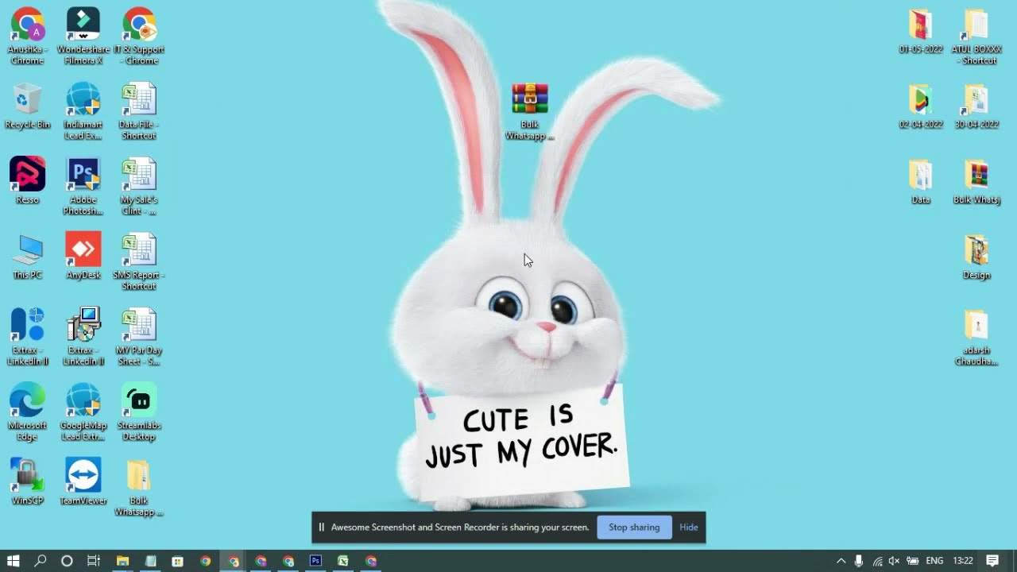Open the Notepad taskbar icon
The width and height of the screenshot is (1017, 572).
150,561
